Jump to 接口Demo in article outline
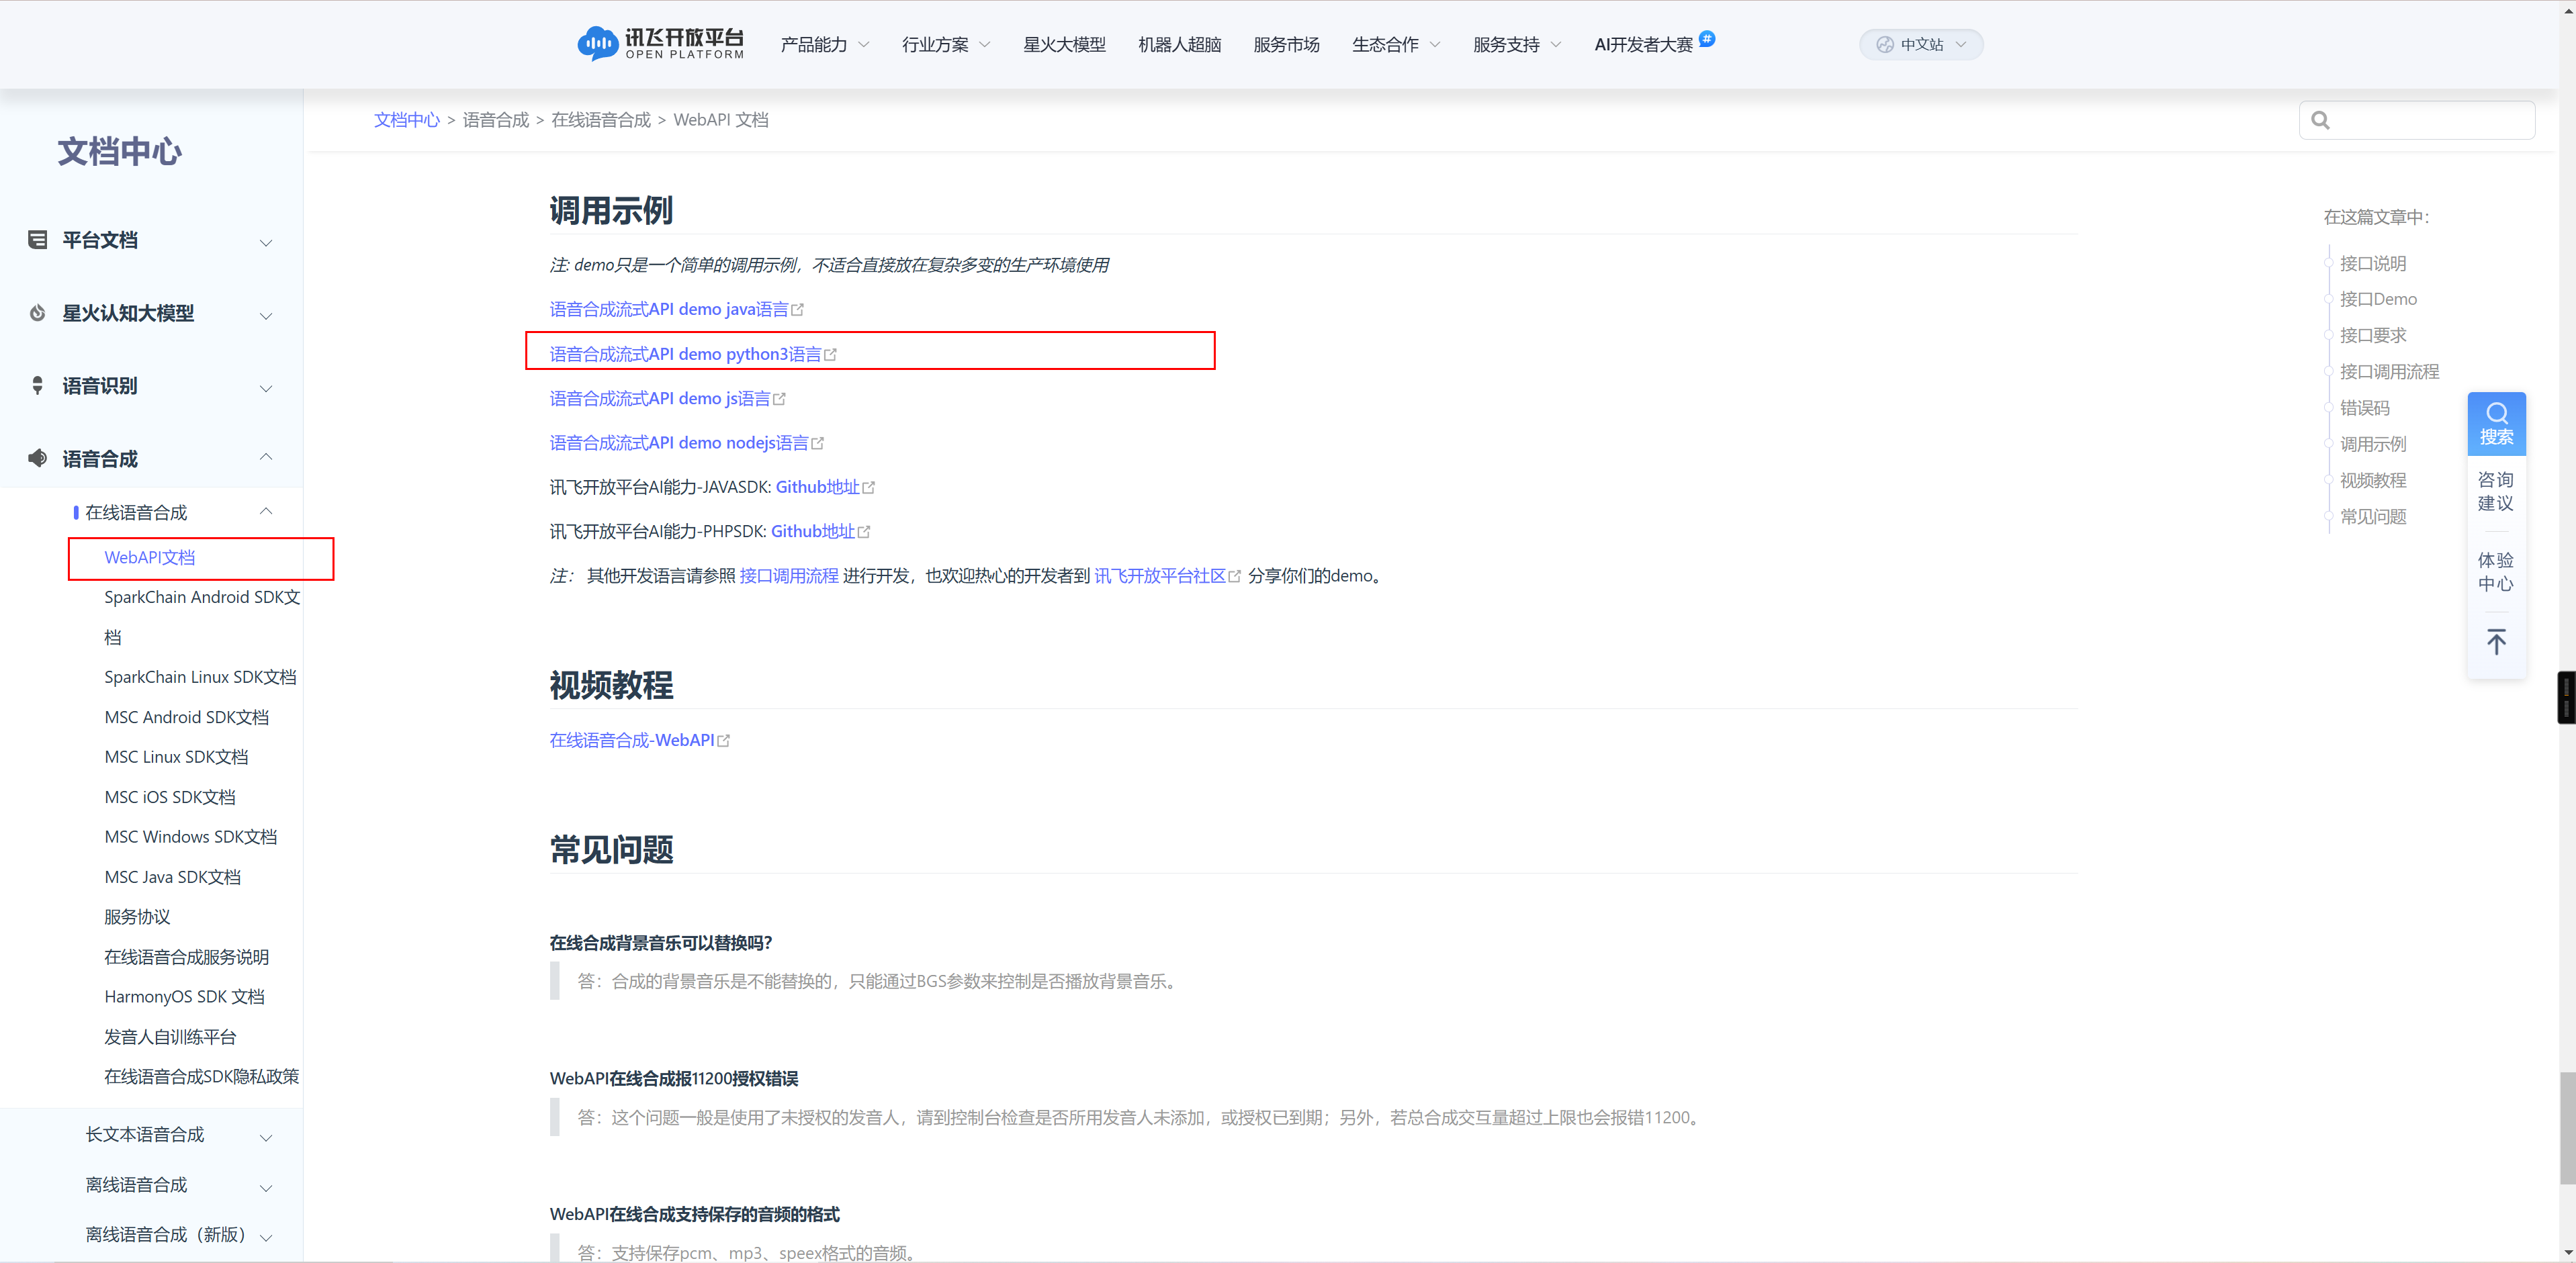The width and height of the screenshot is (2576, 1263). pos(2378,299)
